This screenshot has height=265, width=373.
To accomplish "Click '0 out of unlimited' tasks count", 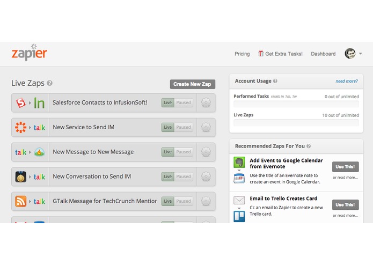I will pos(341,97).
